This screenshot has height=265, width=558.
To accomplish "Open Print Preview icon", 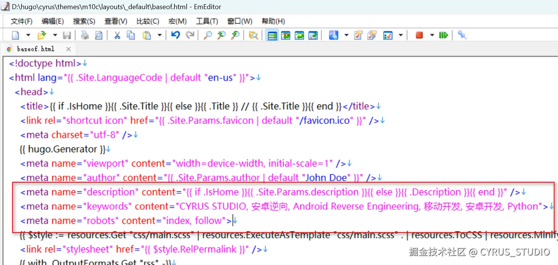I will (x=98, y=35).
